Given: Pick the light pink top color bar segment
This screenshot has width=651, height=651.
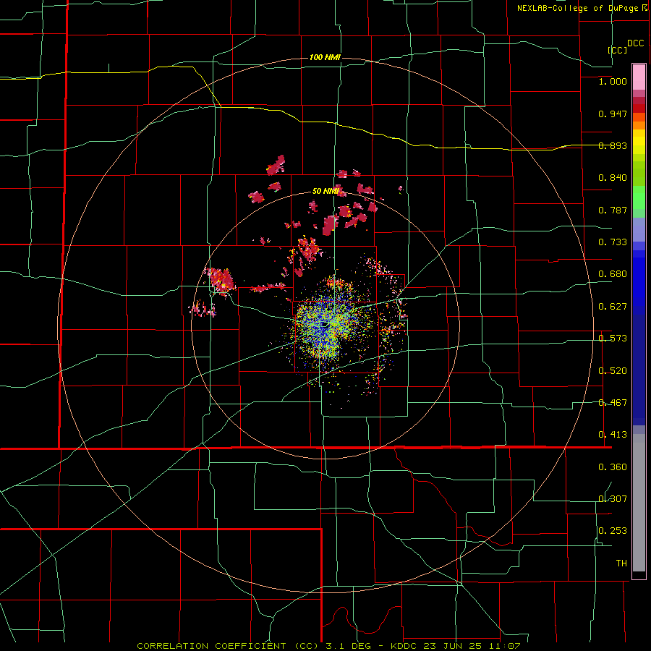Looking at the screenshot, I should (639, 77).
